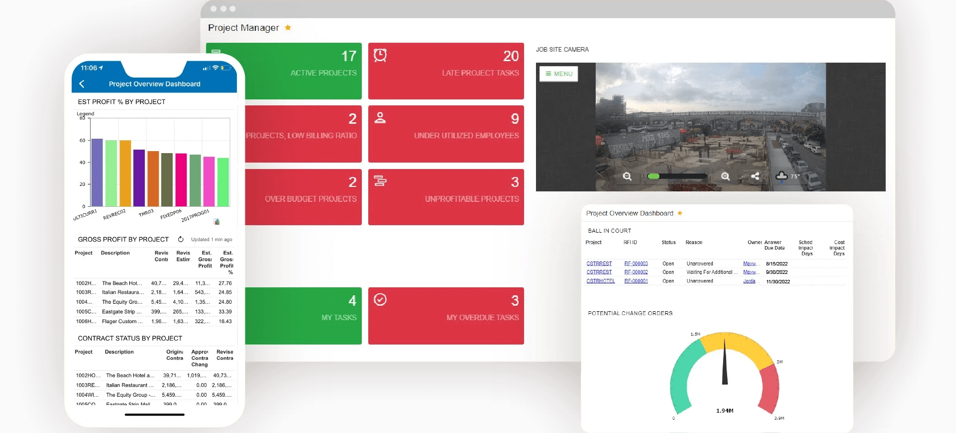Zoom out the job site camera
956x433 pixels.
pos(627,176)
